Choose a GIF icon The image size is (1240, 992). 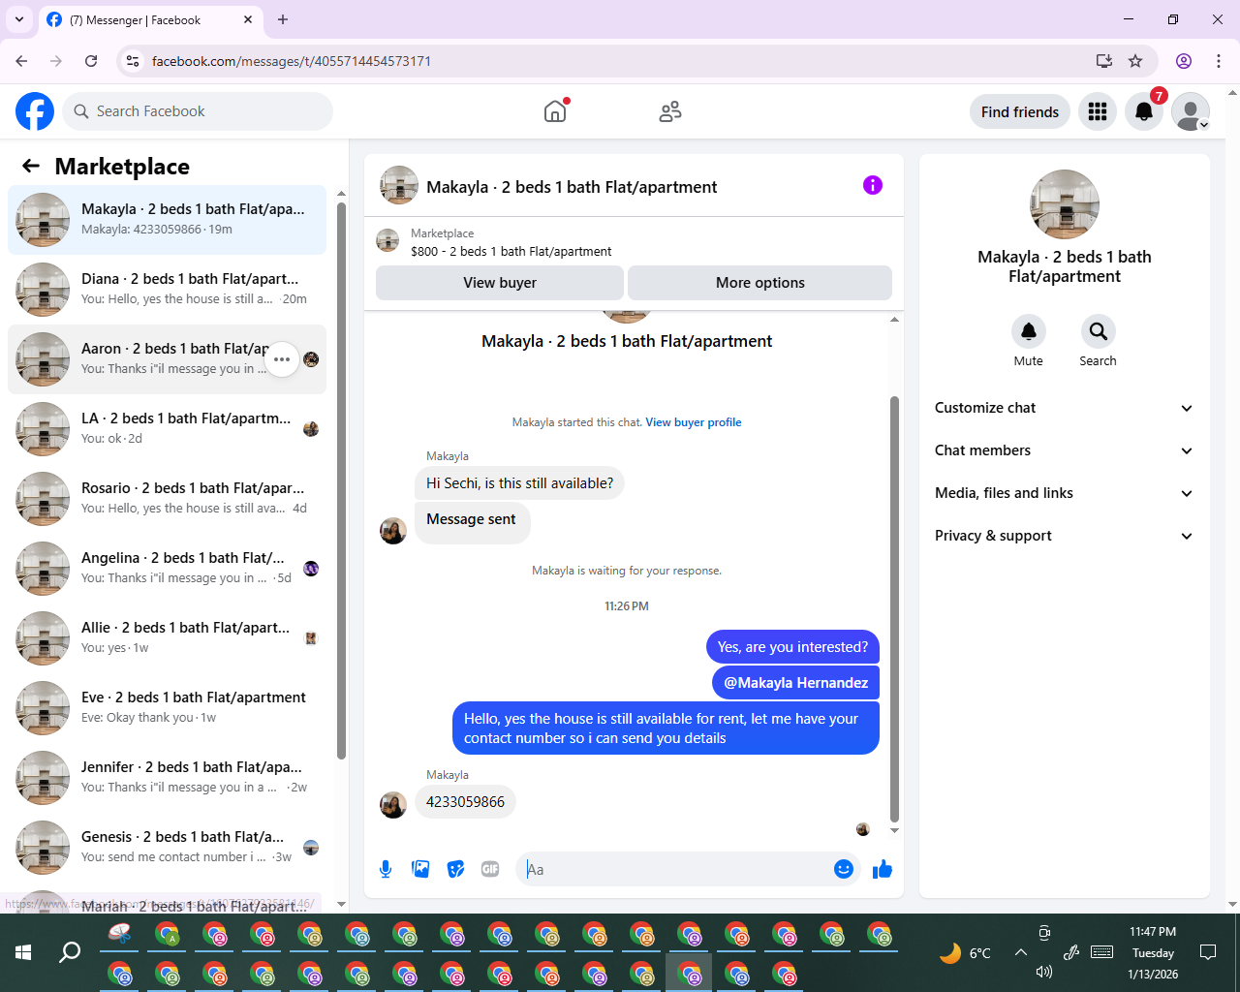(x=490, y=869)
